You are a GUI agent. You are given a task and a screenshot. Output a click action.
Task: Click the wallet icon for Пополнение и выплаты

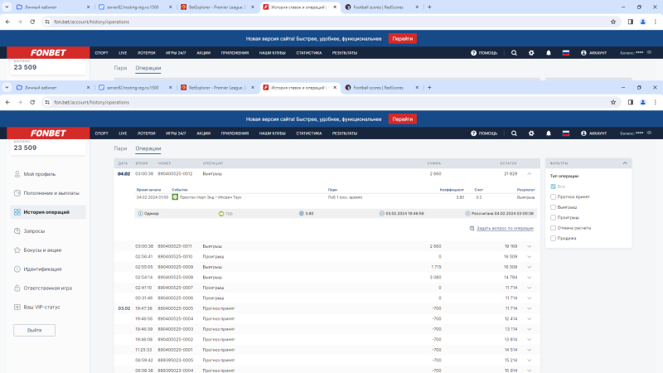[17, 192]
